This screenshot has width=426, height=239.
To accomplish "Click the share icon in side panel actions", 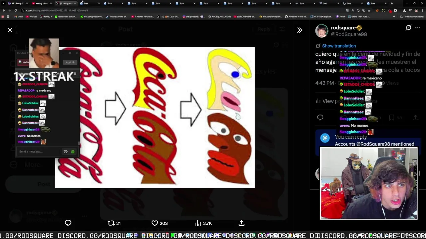I will [416, 118].
